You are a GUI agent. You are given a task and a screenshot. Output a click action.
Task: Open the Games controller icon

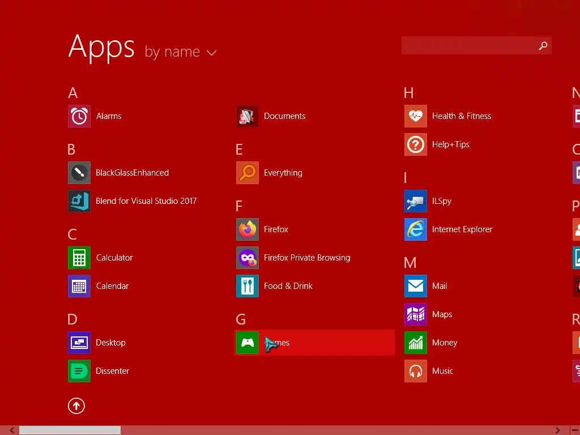[248, 343]
